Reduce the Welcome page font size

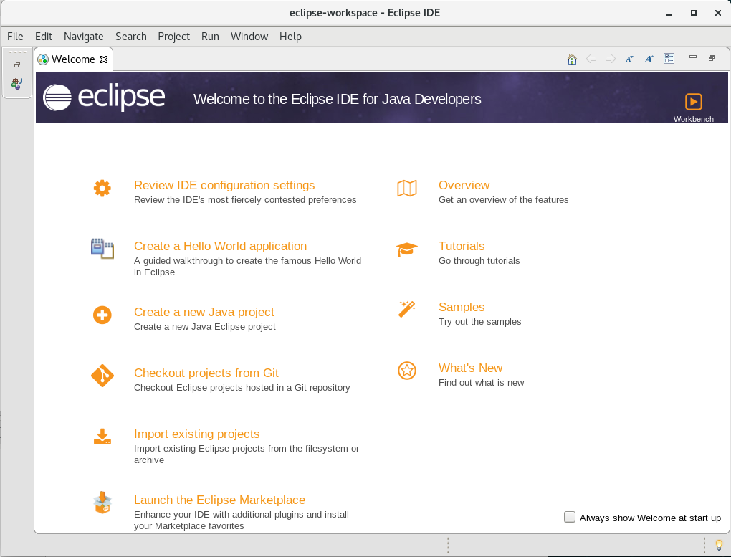[629, 59]
